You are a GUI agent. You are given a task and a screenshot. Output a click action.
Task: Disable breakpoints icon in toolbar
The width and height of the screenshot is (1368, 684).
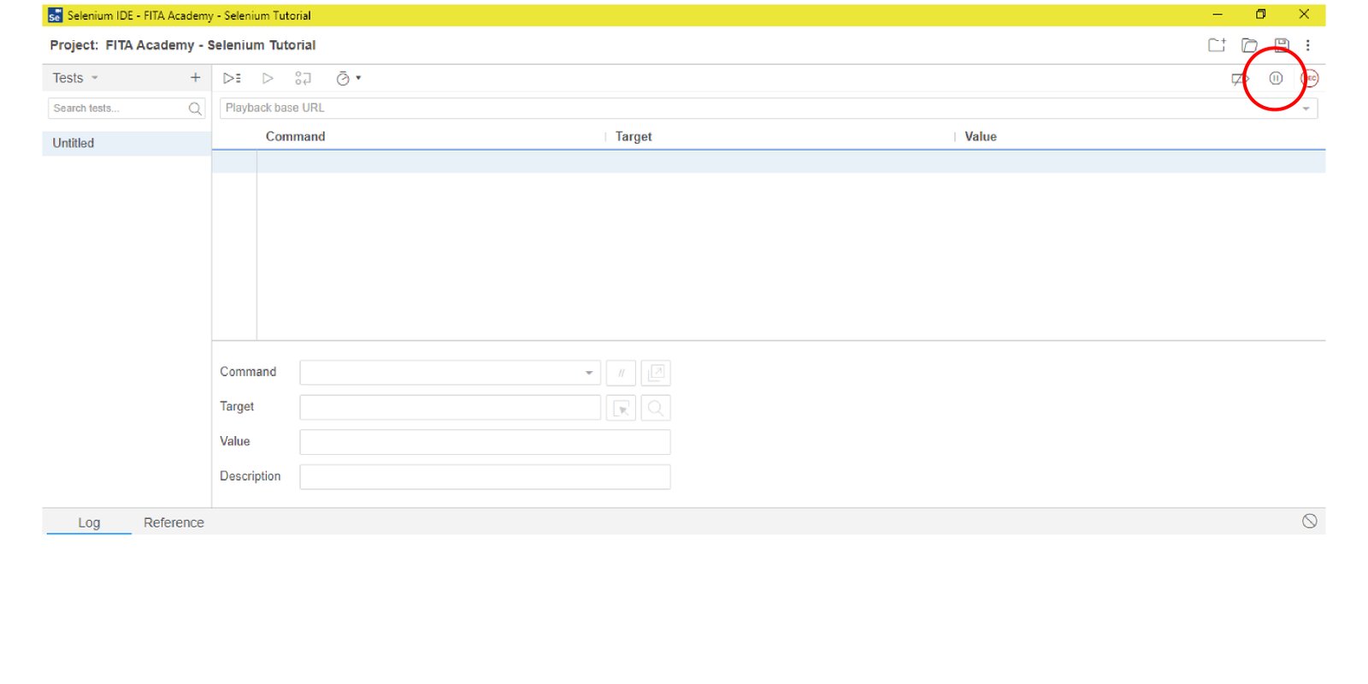click(1240, 79)
